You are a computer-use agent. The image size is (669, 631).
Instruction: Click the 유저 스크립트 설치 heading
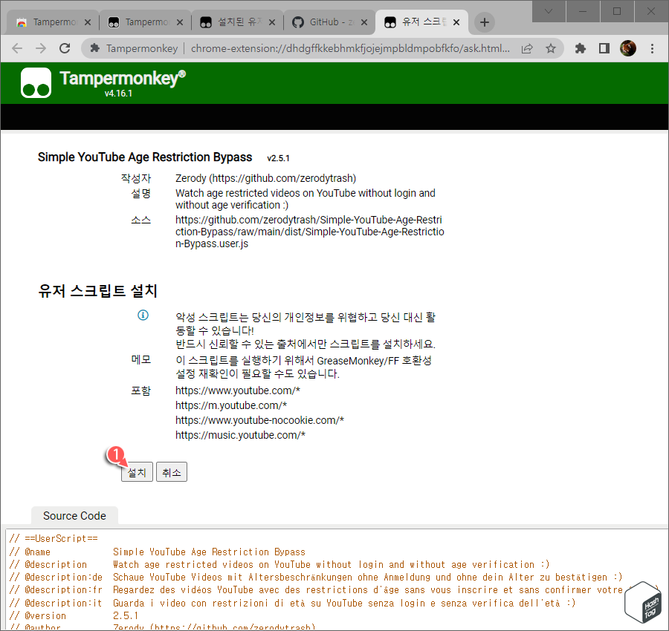pyautogui.click(x=97, y=290)
